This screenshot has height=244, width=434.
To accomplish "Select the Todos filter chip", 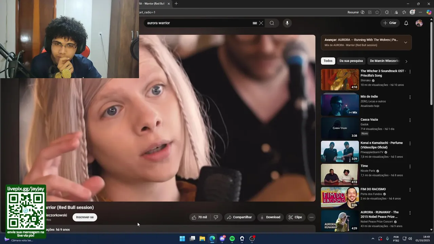I will pyautogui.click(x=328, y=61).
